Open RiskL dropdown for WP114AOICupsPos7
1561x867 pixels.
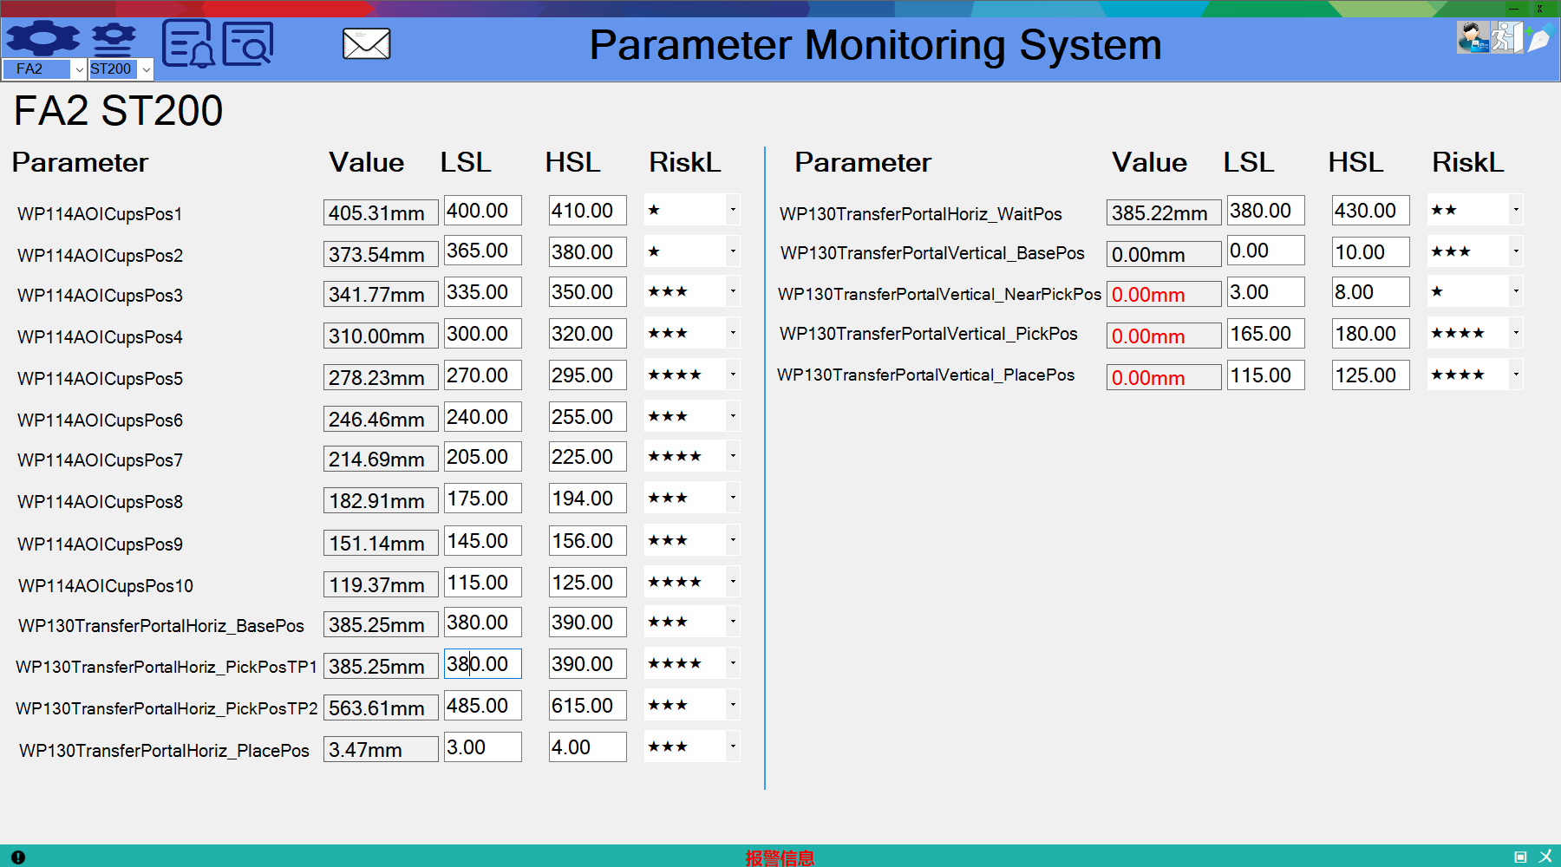pyautogui.click(x=733, y=456)
